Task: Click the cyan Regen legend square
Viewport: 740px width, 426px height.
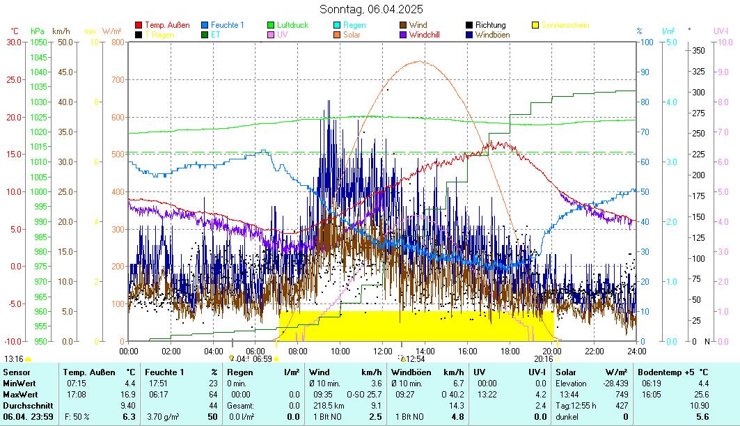Action: click(x=338, y=26)
